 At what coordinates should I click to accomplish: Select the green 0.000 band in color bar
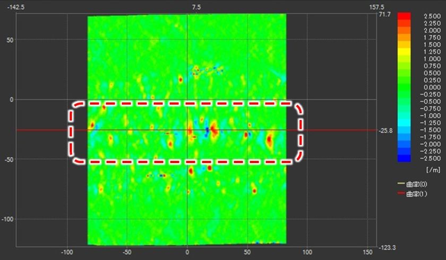[404, 87]
